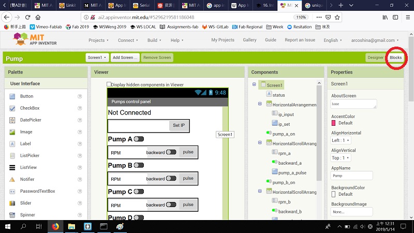Select the Label palette icon

(x=12, y=144)
